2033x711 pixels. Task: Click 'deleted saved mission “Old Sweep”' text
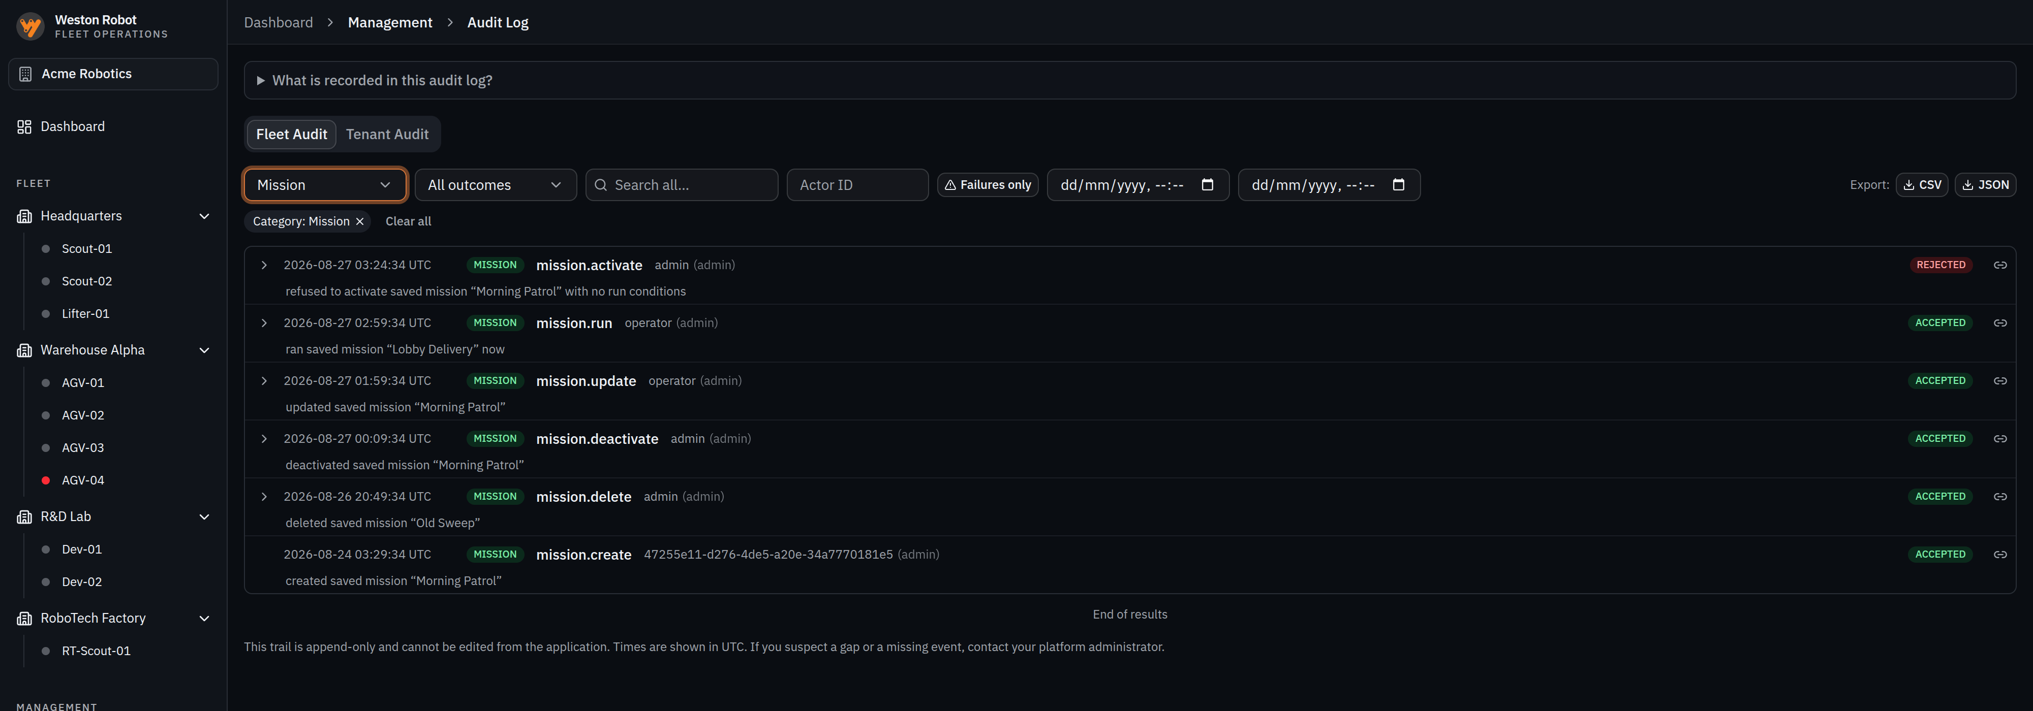[x=383, y=524]
